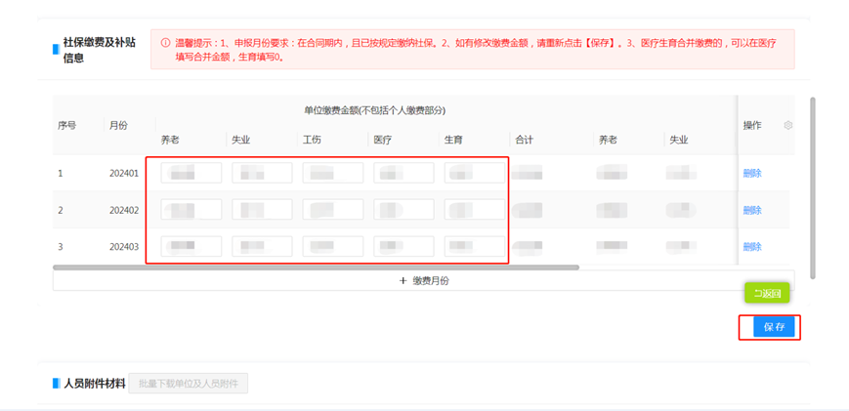Select the 养老 field for 202402
Screen dimensions: 849x411
191,210
